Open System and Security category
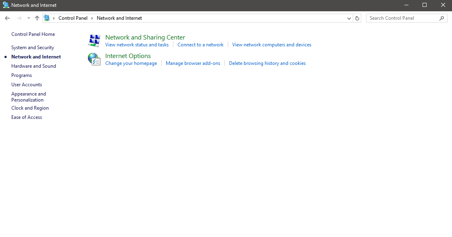Viewport: 452px width, 237px height. click(33, 48)
